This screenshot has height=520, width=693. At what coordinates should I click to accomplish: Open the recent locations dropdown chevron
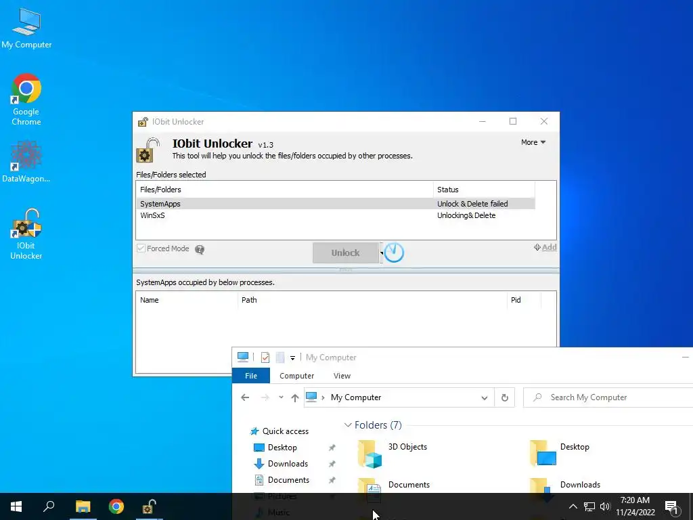(x=281, y=397)
